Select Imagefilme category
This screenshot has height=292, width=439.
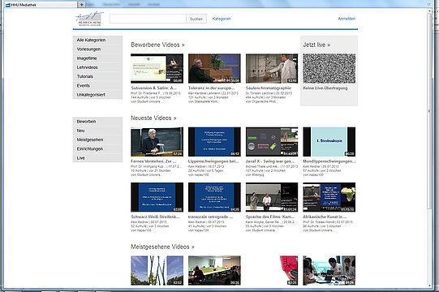pos(97,58)
